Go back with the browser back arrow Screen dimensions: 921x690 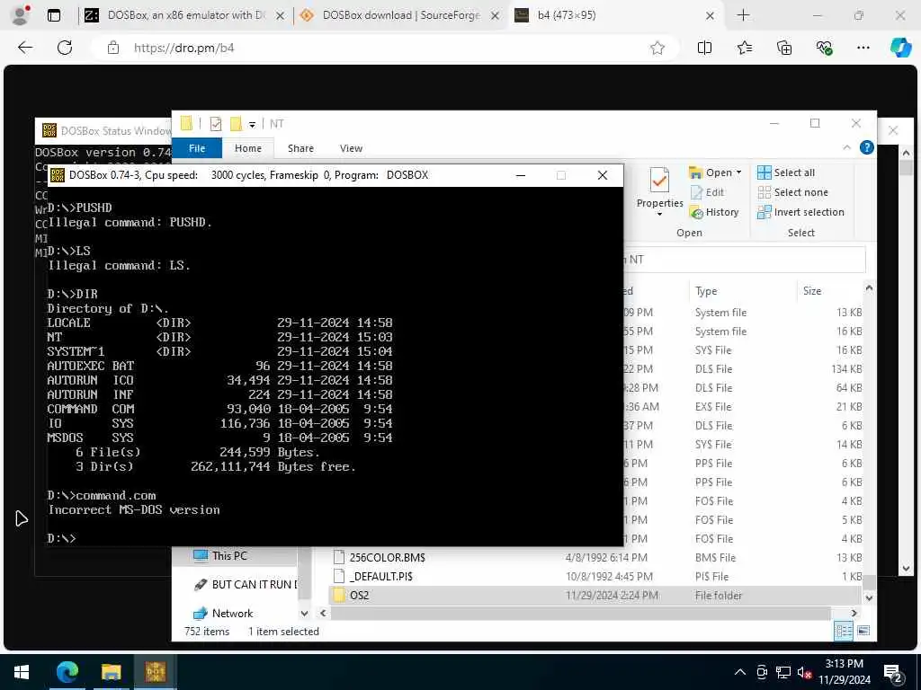25,48
